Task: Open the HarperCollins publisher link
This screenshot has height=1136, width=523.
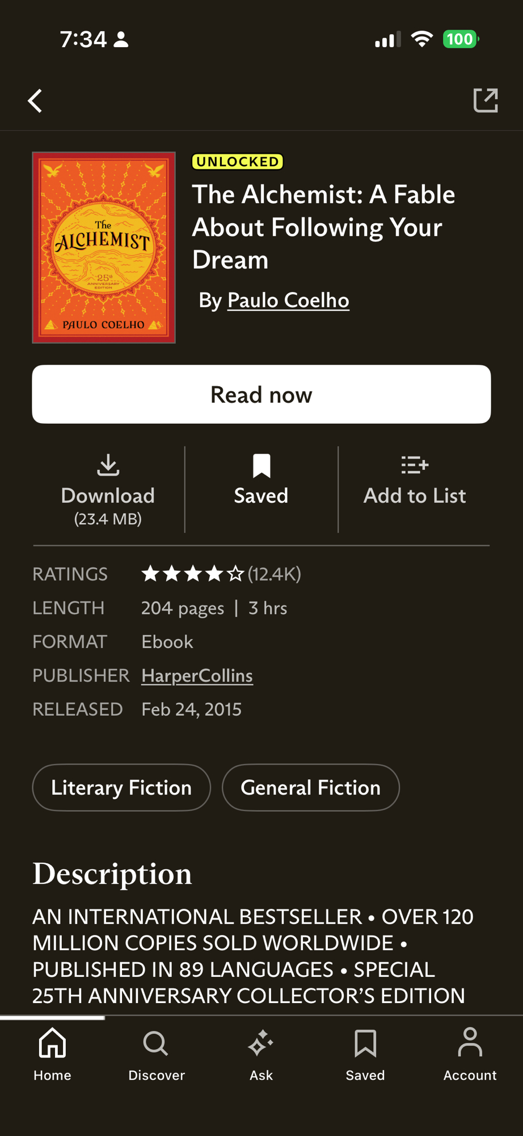Action: [197, 675]
